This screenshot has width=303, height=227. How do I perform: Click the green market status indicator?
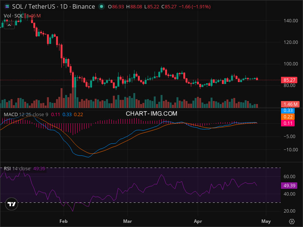click(101, 6)
